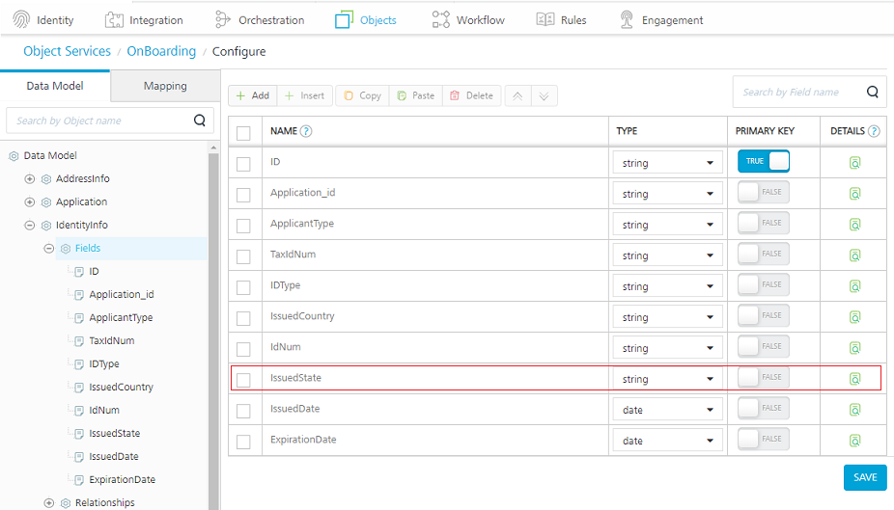This screenshot has height=510, width=894.
Task: Click help icon next to NAME header
Action: coord(306,131)
